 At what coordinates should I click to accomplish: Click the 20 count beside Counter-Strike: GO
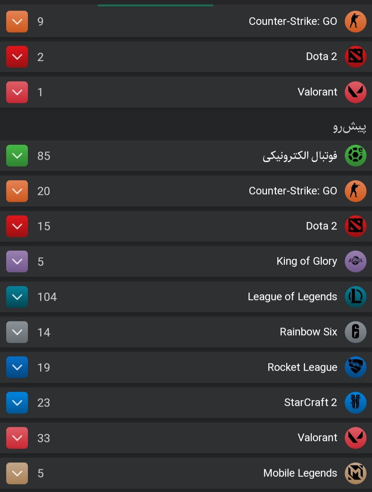44,191
